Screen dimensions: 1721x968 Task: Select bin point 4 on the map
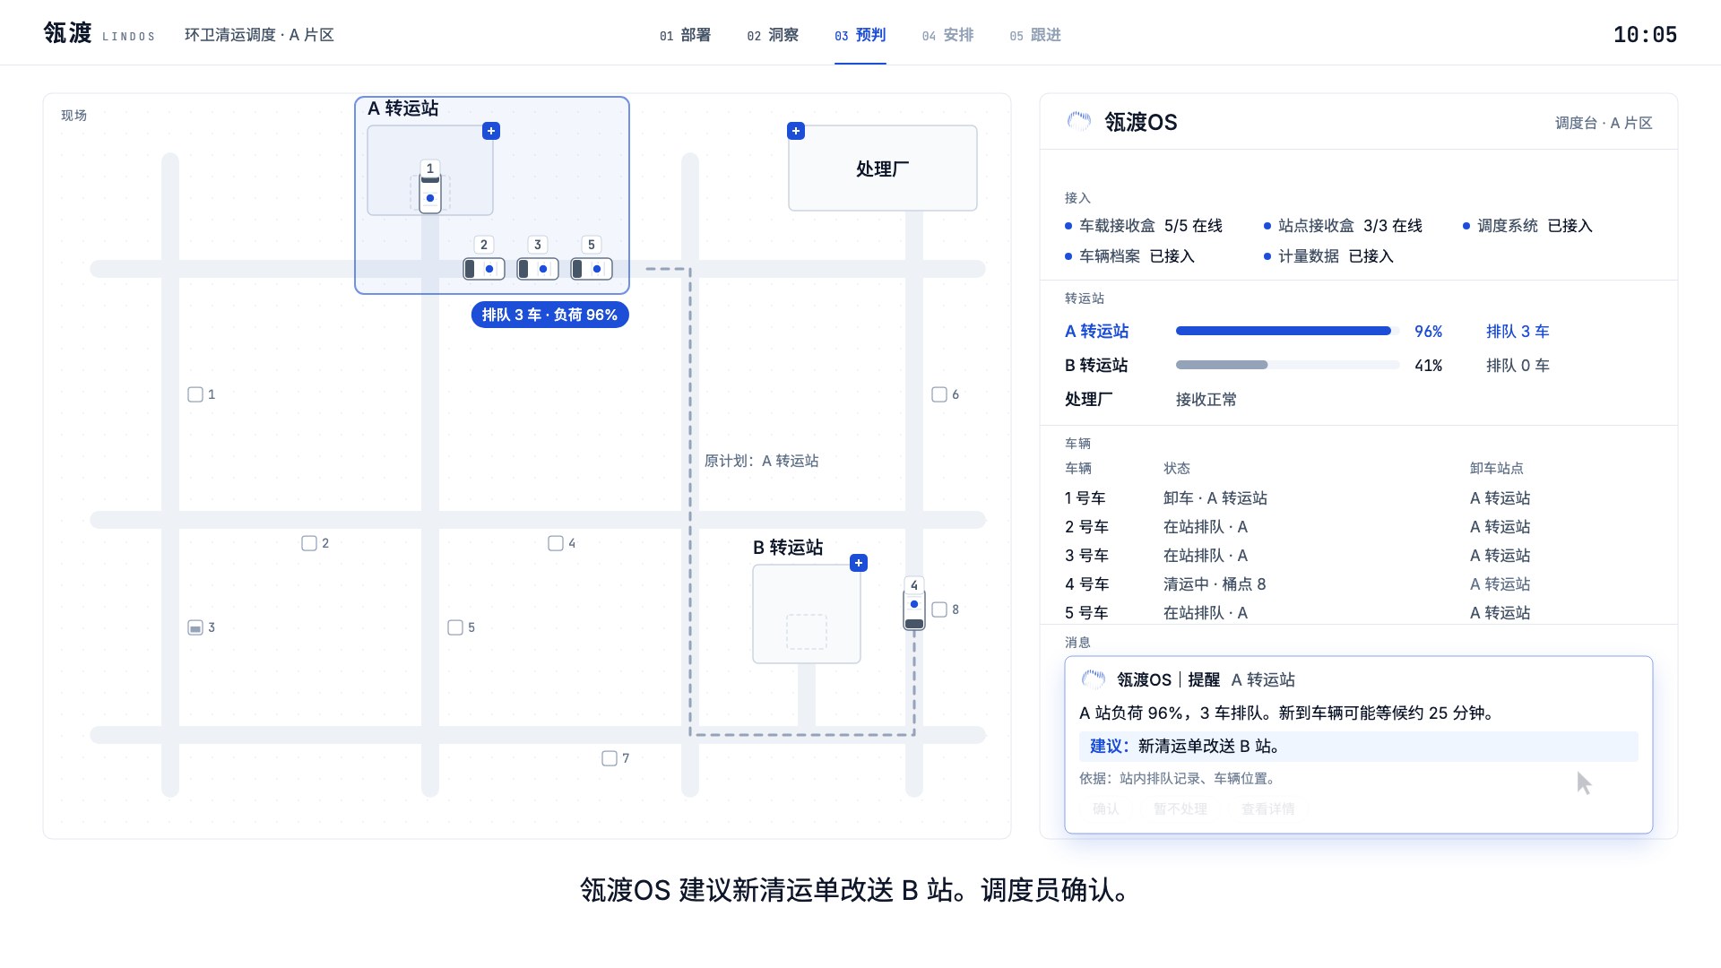[x=556, y=543]
